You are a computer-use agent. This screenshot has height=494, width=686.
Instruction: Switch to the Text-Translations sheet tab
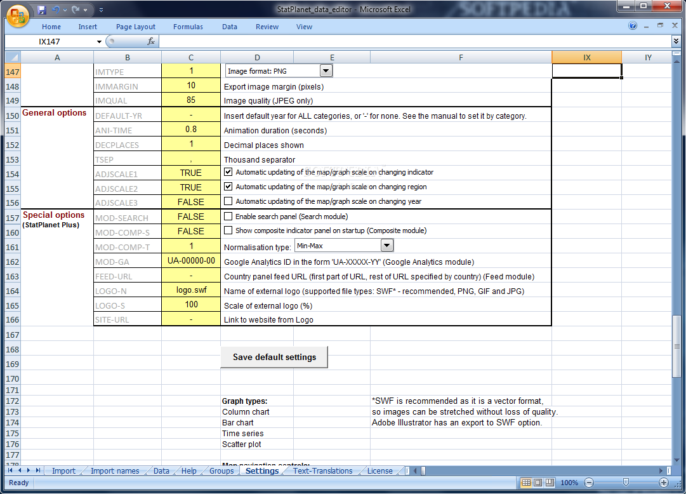coord(323,471)
